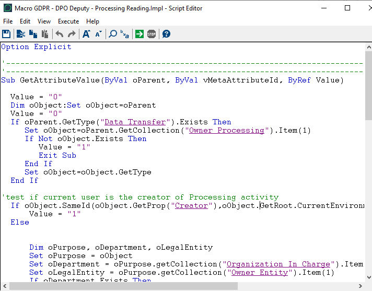This screenshot has height=291, width=372.
Task: Decrease font size with small A icon
Action: pyautogui.click(x=98, y=34)
